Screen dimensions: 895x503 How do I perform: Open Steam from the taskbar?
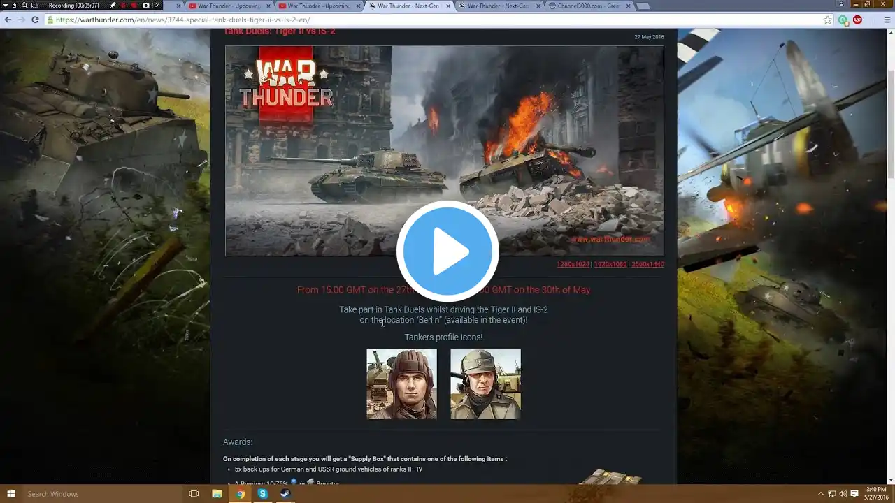pos(286,494)
